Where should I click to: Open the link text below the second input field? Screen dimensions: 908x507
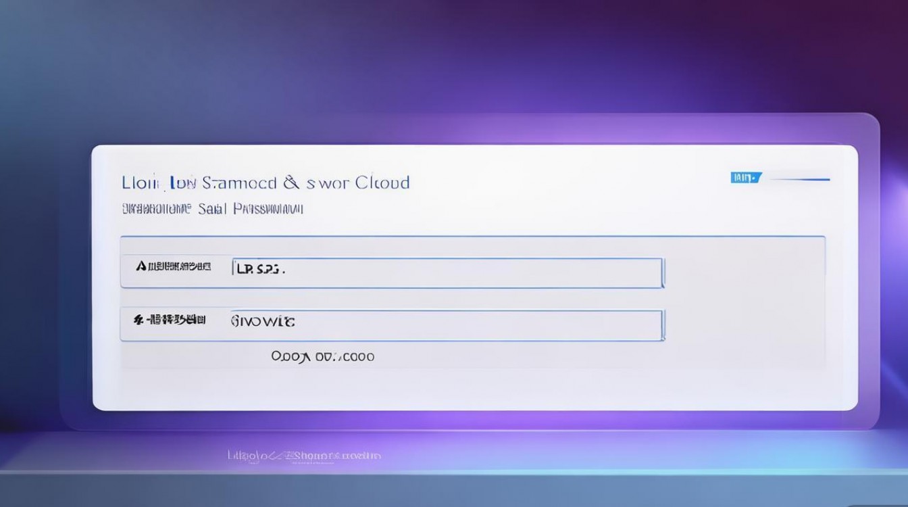[322, 356]
